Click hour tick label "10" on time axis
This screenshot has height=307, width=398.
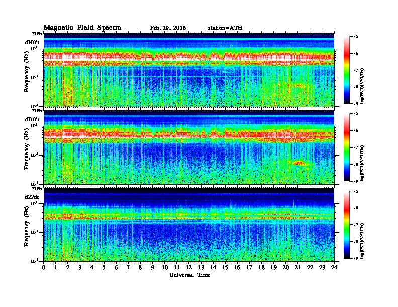tap(165, 268)
